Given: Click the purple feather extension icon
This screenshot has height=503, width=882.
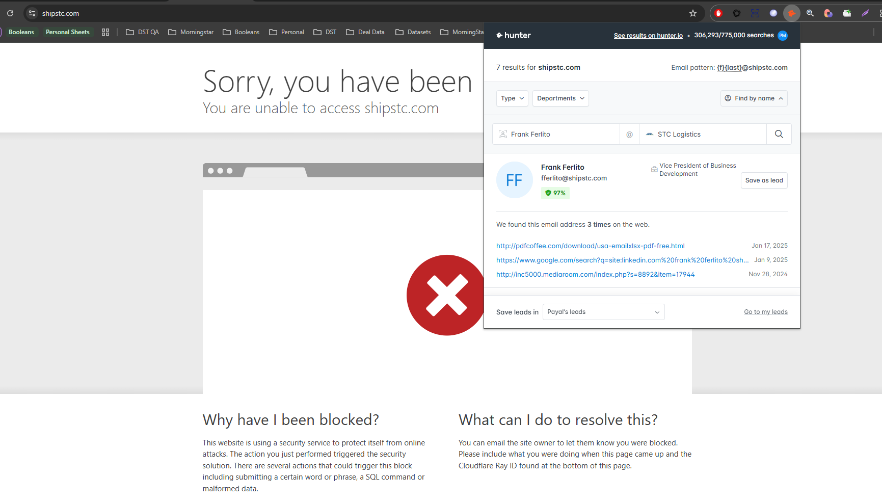Looking at the screenshot, I should tap(865, 13).
